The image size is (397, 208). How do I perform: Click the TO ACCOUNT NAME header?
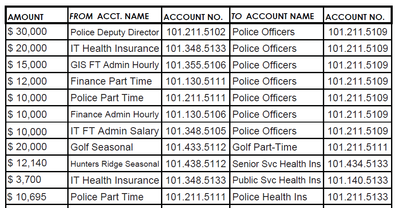tap(273, 16)
